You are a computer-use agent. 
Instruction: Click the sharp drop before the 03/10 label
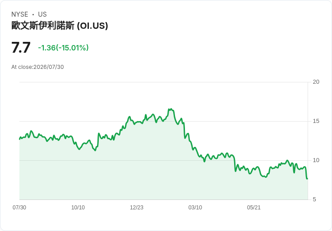(x=184, y=130)
